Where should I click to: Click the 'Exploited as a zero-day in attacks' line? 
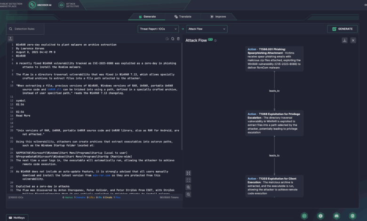pyautogui.click(x=43, y=186)
